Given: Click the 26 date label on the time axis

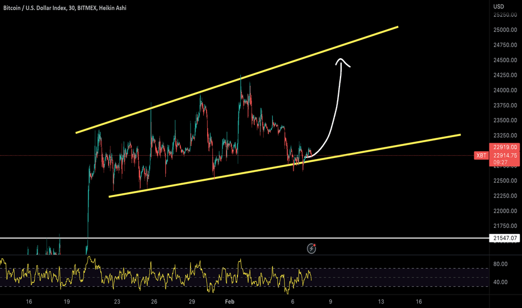Looking at the screenshot, I should pyautogui.click(x=154, y=302).
